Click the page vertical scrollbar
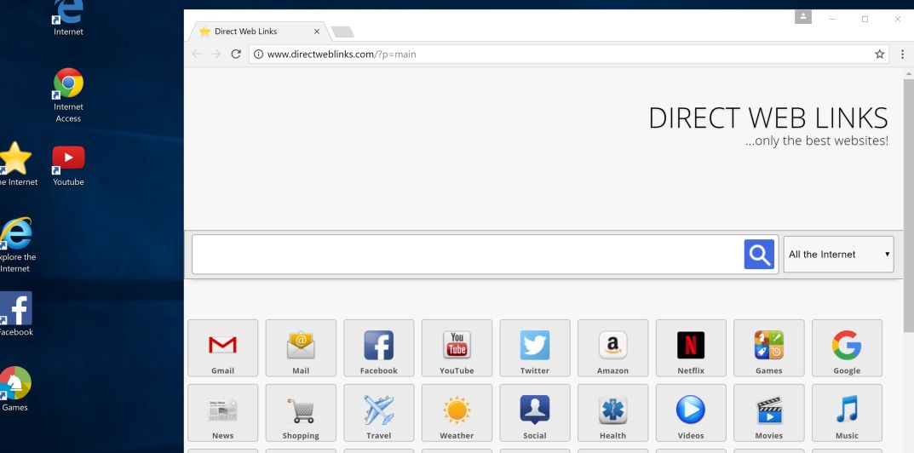 click(908, 204)
